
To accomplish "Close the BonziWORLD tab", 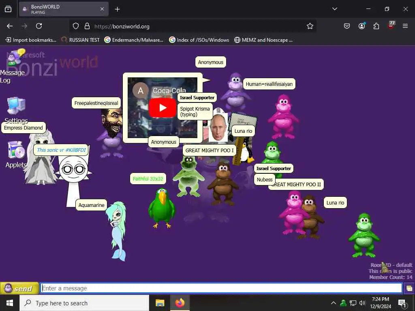I will coord(102,9).
